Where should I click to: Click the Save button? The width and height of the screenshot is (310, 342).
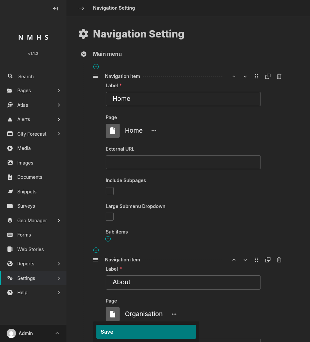146,332
